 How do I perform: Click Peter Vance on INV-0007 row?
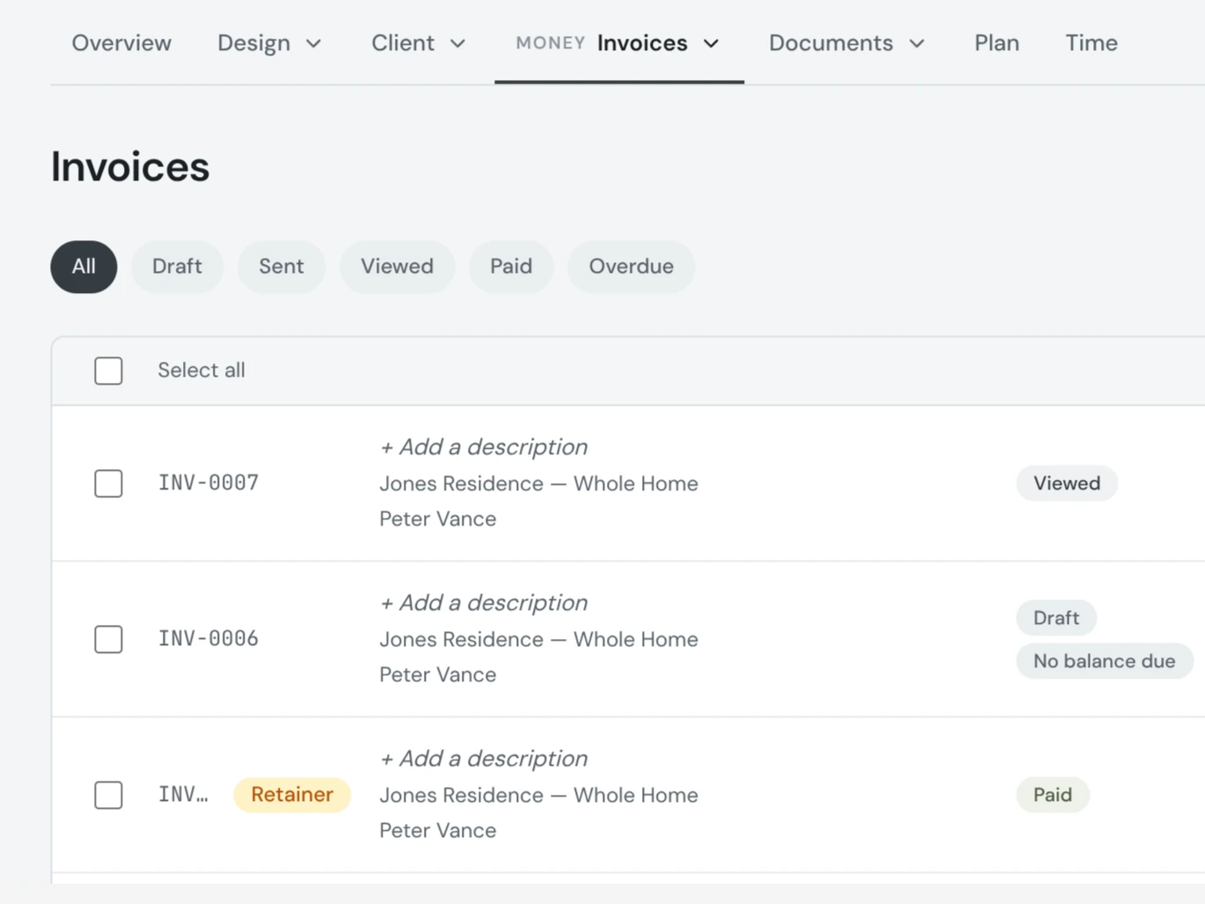tap(438, 519)
